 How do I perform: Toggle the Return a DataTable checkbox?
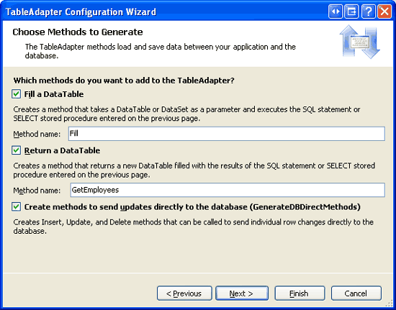pos(16,150)
